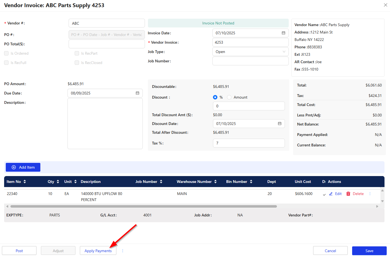The width and height of the screenshot is (390, 259).
Task: Click the Tax amount $424.31
Action: click(x=375, y=96)
